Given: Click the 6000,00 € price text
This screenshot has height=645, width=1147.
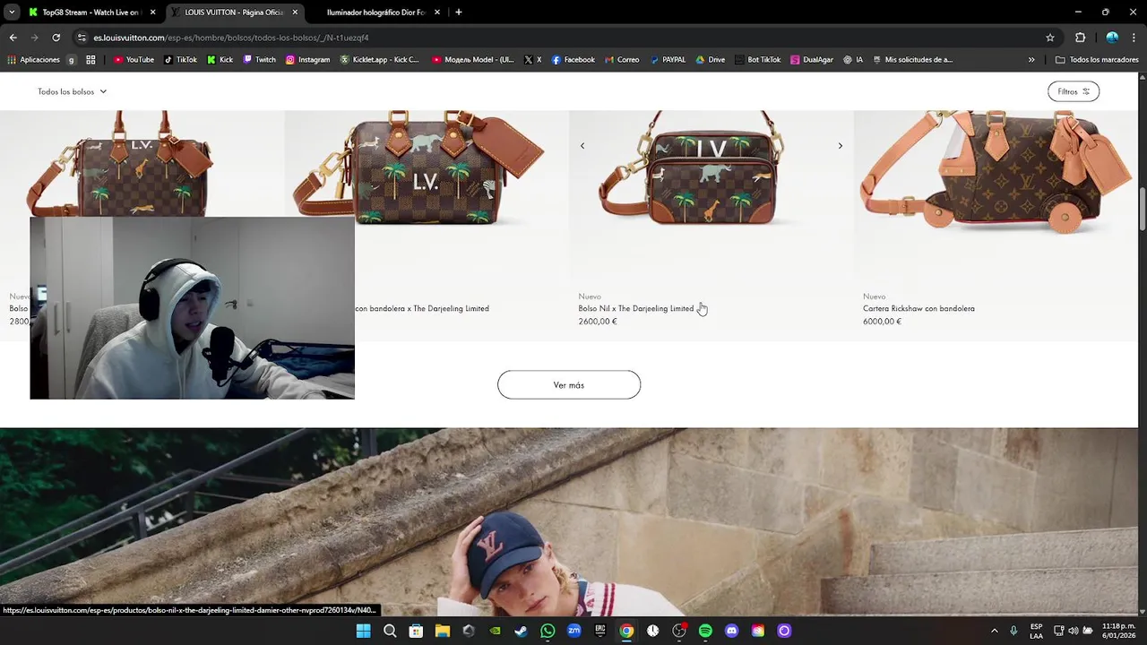Looking at the screenshot, I should click(882, 322).
